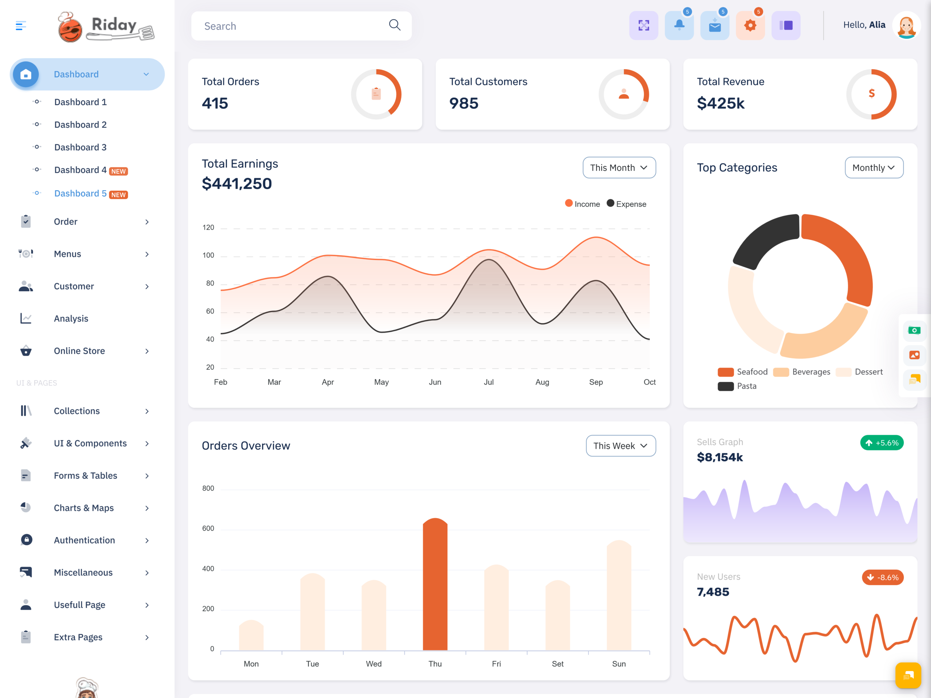Click the Total Customers progress ring
Viewport: 931px width, 698px height.
[x=624, y=94]
